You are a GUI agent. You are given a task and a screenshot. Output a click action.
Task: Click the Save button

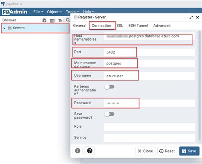point(189,151)
